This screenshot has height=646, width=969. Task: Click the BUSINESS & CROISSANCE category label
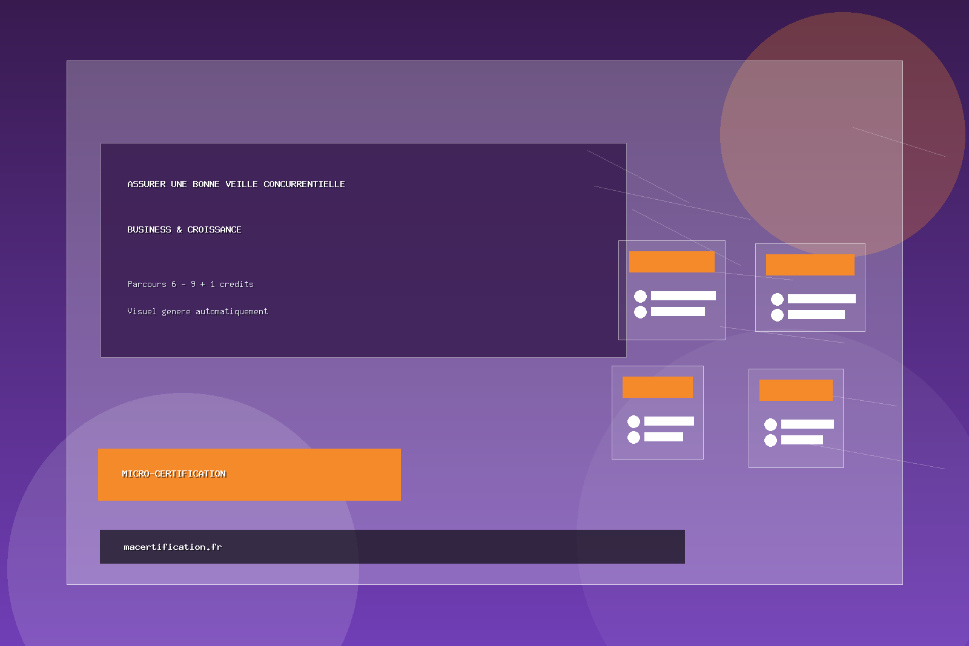click(184, 229)
